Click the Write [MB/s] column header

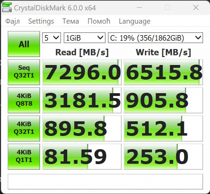pyautogui.click(x=163, y=52)
